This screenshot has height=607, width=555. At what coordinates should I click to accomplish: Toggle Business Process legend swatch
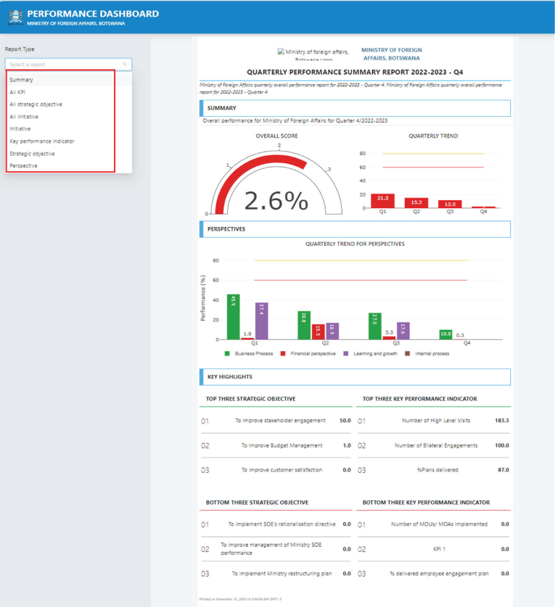(x=227, y=353)
